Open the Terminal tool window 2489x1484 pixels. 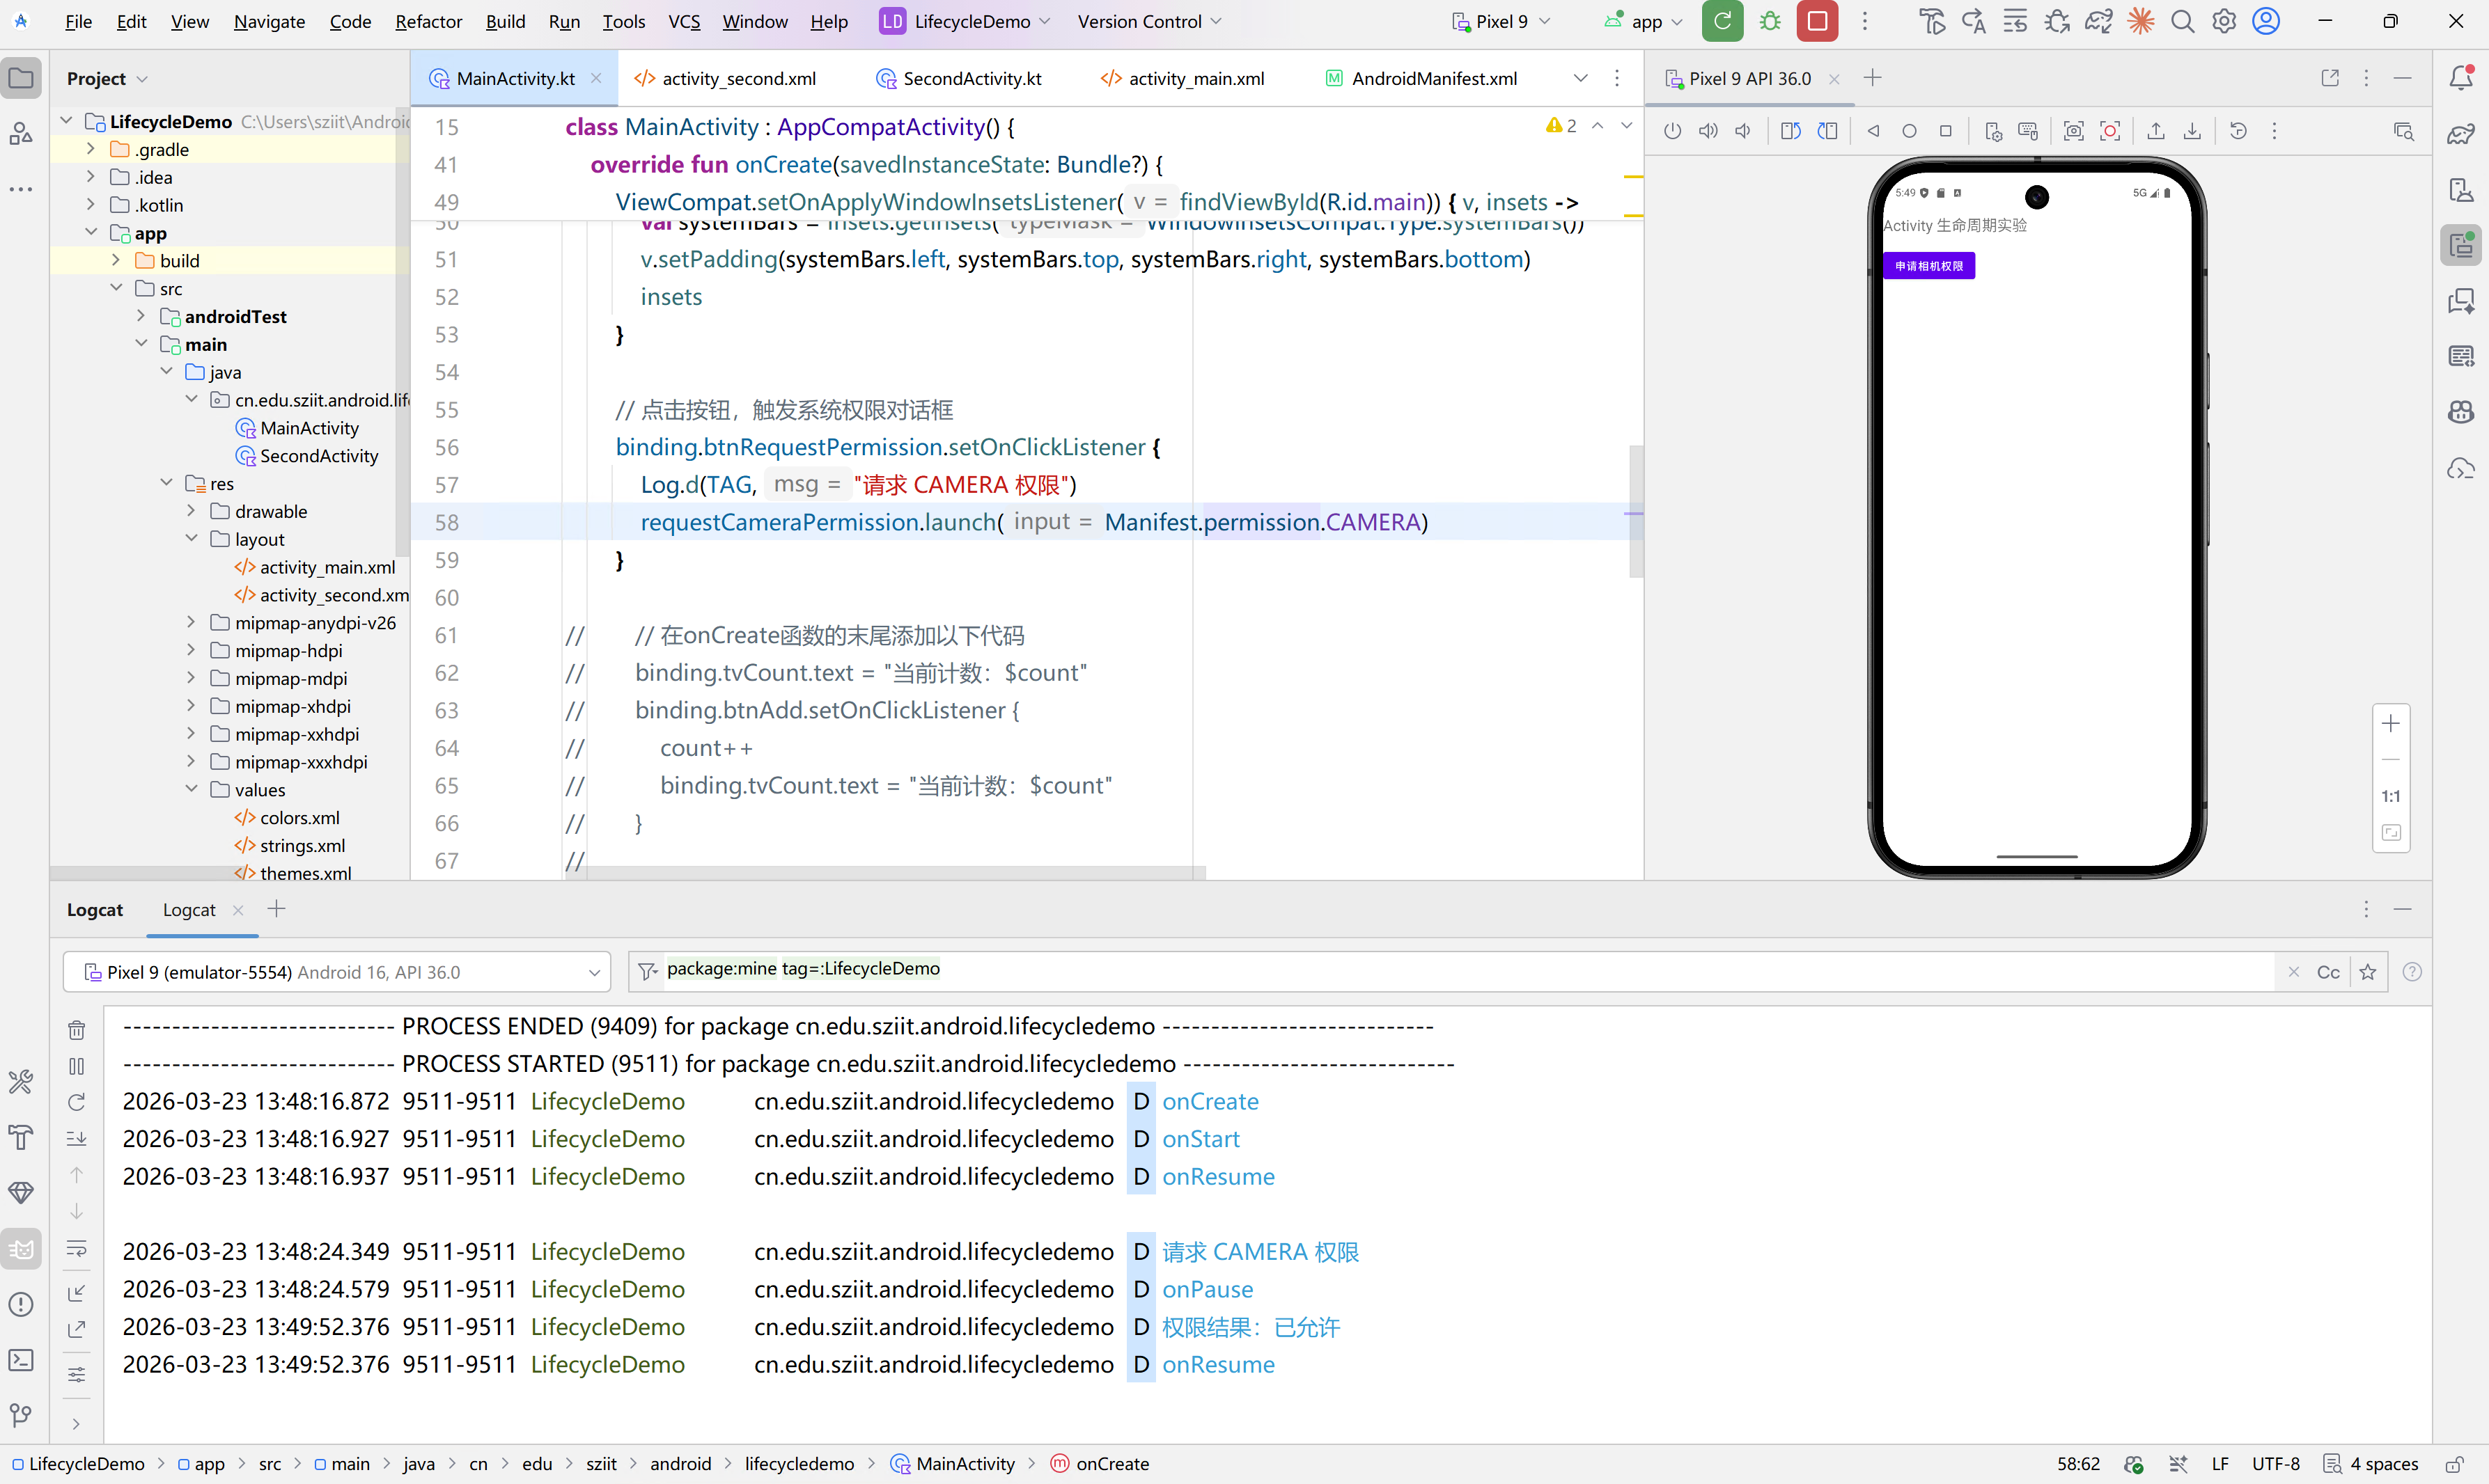tap(21, 1360)
